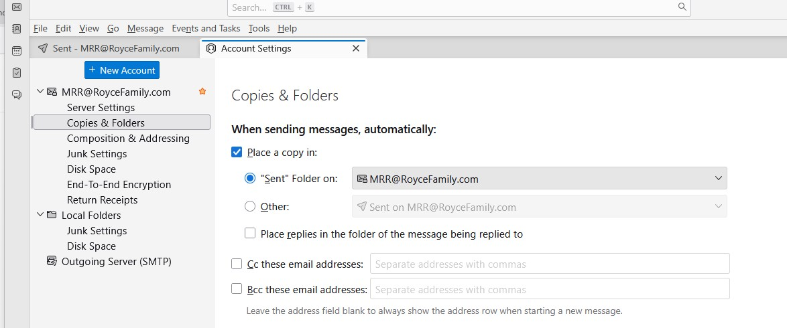787x328 pixels.
Task: Select the 'Other' radio button
Action: tap(250, 207)
